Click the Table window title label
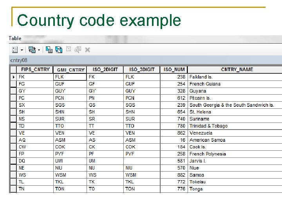The height and width of the screenshot is (212, 282). [15, 38]
